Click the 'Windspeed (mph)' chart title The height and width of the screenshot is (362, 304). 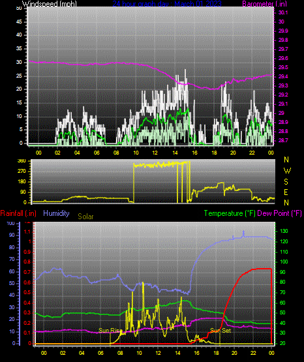coord(50,4)
